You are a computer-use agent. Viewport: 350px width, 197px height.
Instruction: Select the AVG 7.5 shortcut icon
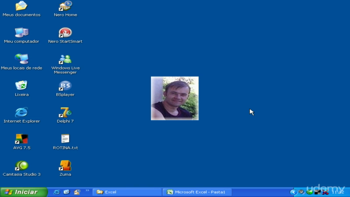pos(21,138)
